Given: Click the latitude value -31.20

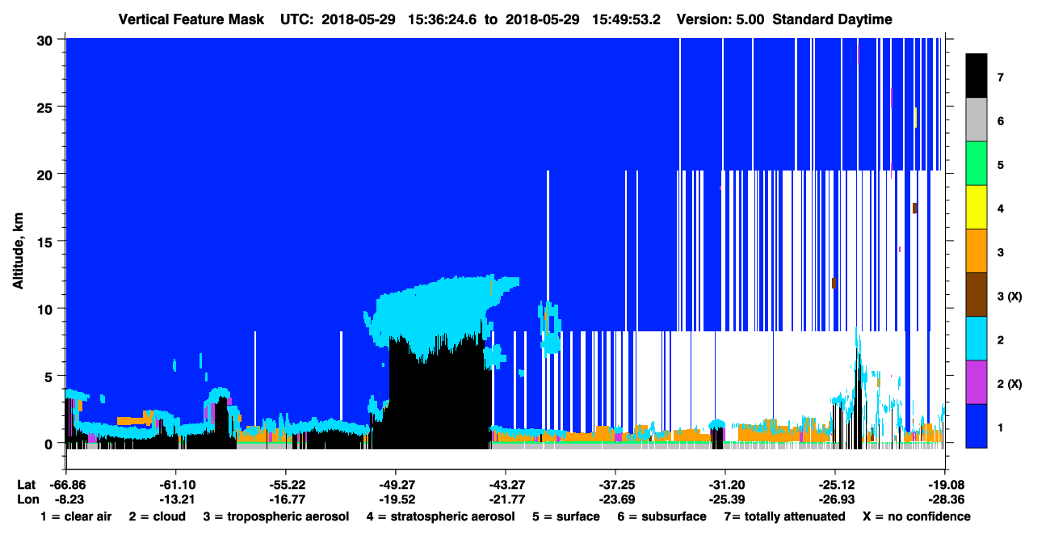Looking at the screenshot, I should (724, 484).
